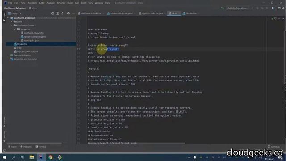Open the Terminal tool window

(x=41, y=147)
